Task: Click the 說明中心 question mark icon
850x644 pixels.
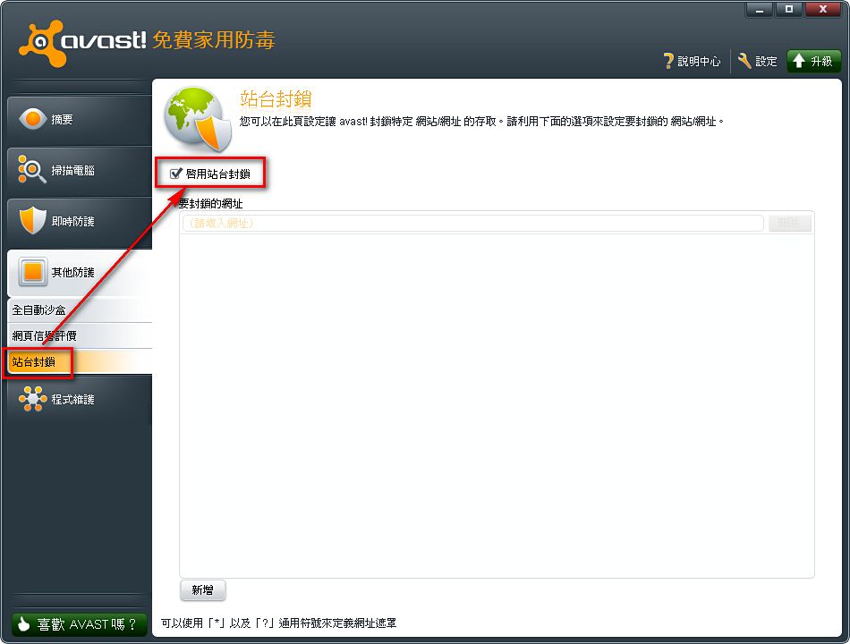Action: pyautogui.click(x=669, y=61)
